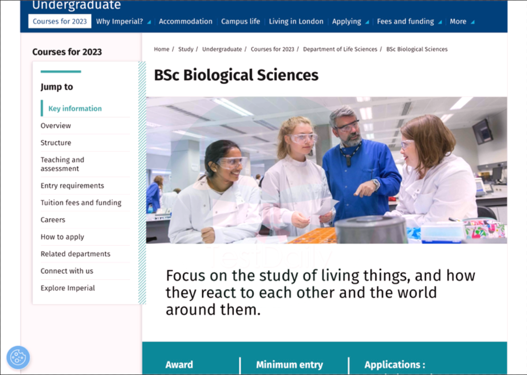This screenshot has width=527, height=375.
Task: Open the Campus life menu item
Action: coord(240,21)
